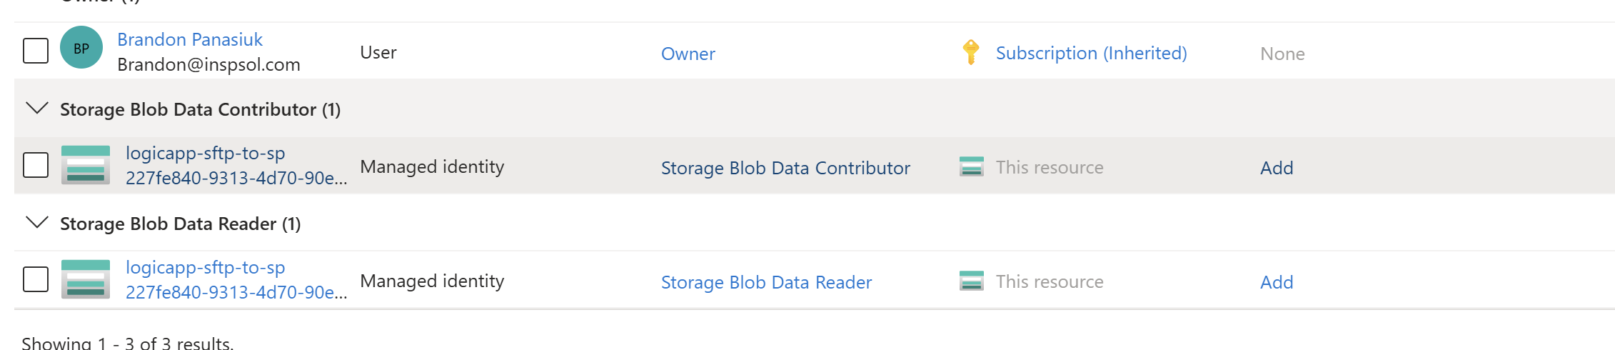Image resolution: width=1615 pixels, height=350 pixels.
Task: Select the checkbox for Brandon Panasiuk
Action: click(36, 51)
